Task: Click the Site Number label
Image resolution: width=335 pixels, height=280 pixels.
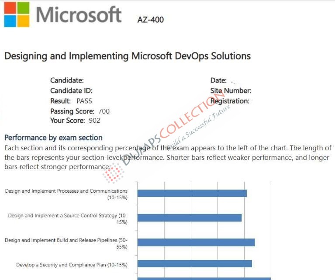Action: (x=231, y=90)
